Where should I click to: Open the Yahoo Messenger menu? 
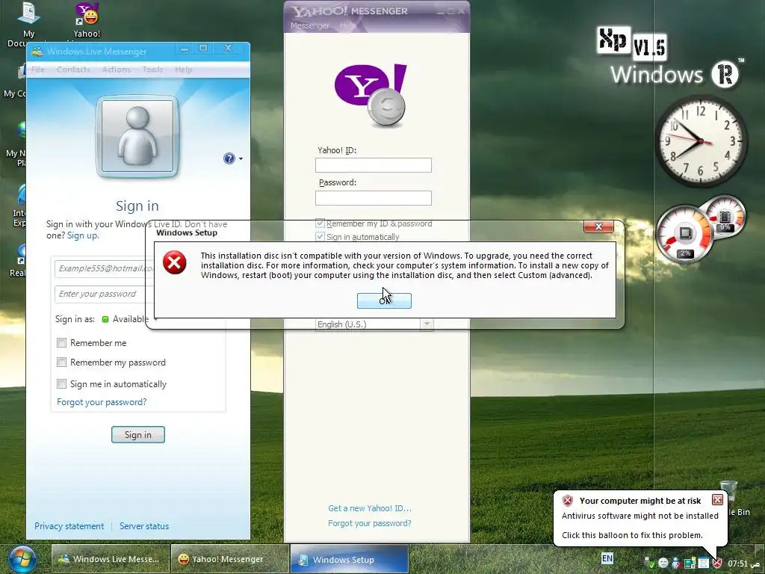click(x=310, y=25)
